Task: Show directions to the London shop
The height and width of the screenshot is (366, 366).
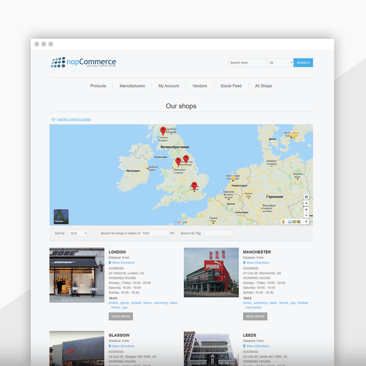Action: pos(123,262)
